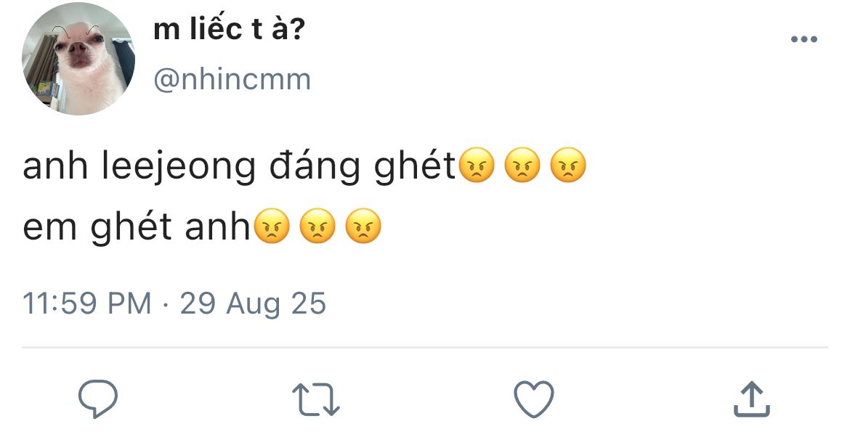Click the "anh" at the tweet's start

click(55, 167)
